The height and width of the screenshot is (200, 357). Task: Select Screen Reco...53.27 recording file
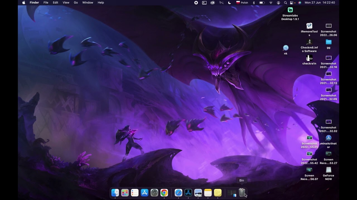pyautogui.click(x=329, y=154)
